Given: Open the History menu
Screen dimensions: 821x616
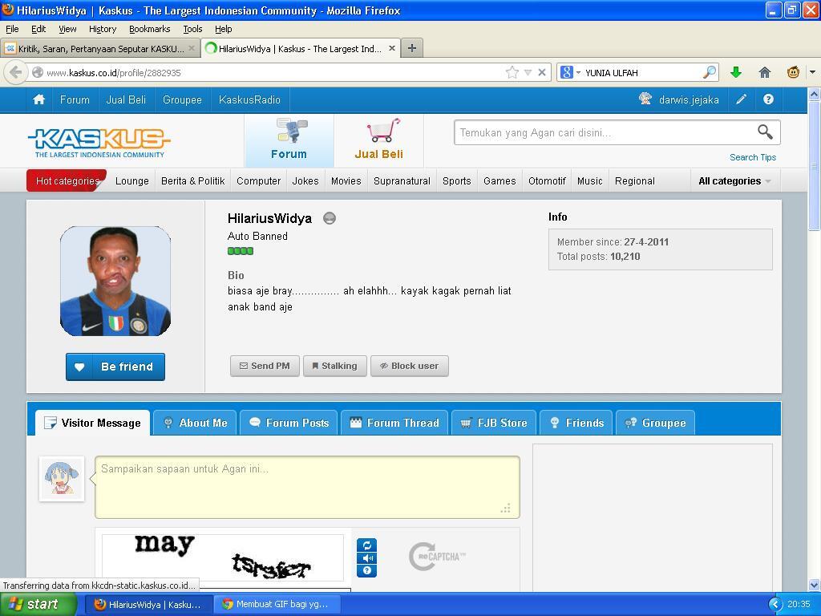Looking at the screenshot, I should point(103,29).
